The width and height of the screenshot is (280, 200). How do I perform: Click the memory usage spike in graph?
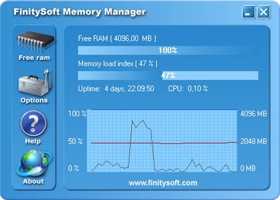(x=138, y=125)
